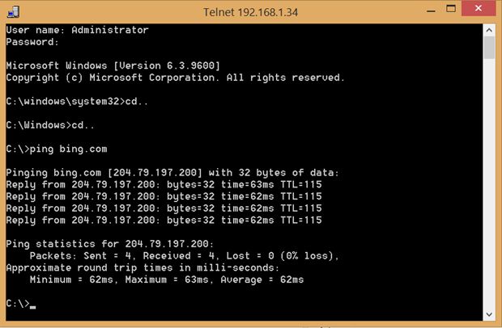Click the vertical scrollbar thumb
This screenshot has width=502, height=328.
pos(489,48)
